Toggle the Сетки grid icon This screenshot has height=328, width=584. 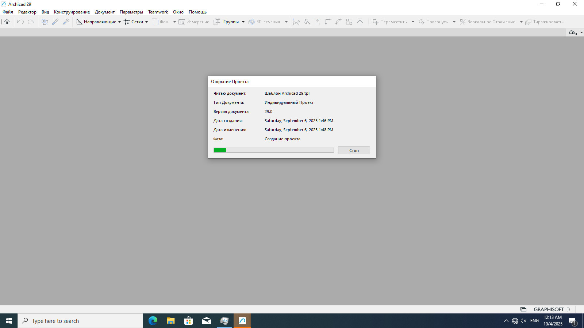coord(127,22)
